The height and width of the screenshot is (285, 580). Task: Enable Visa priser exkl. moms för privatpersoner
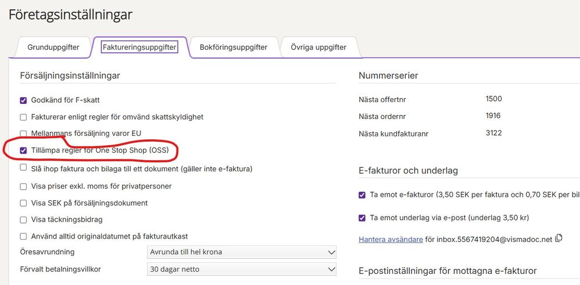click(x=23, y=187)
